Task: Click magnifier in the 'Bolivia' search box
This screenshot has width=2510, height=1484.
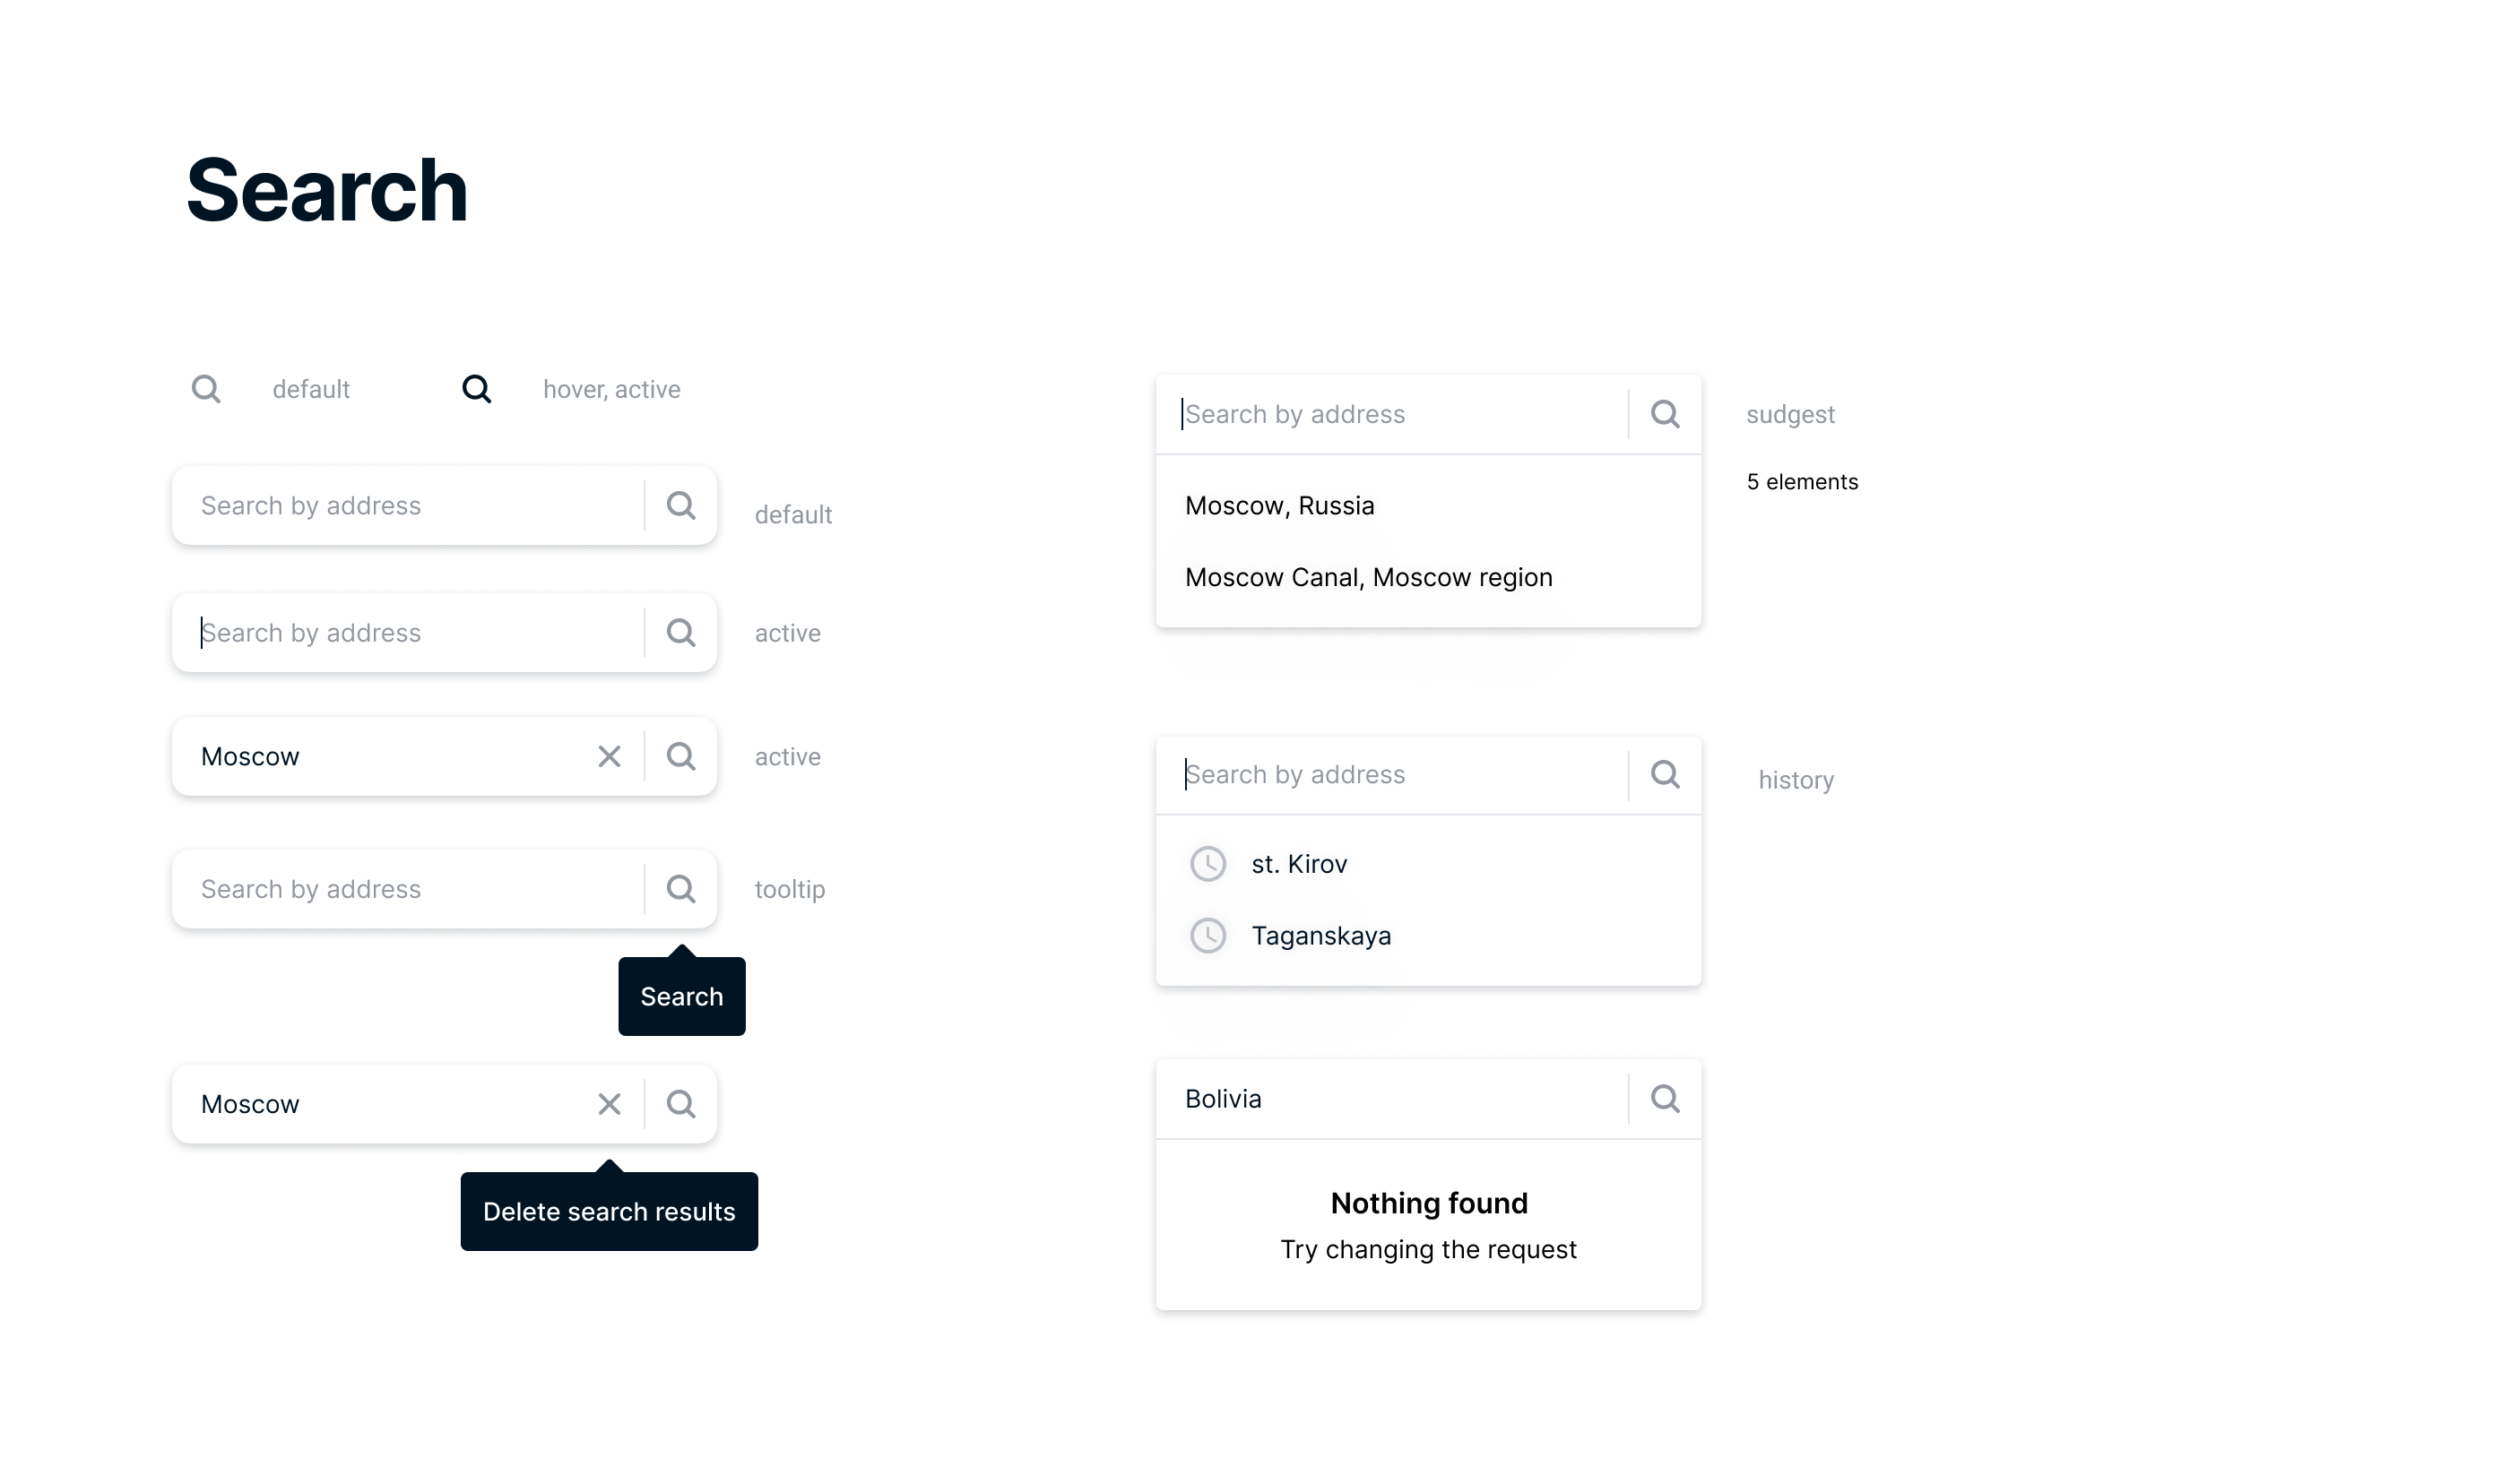Action: coord(1665,1099)
